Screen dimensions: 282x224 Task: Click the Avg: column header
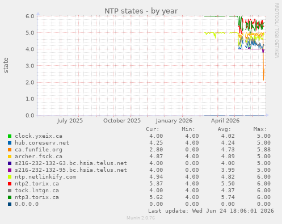coord(224,129)
